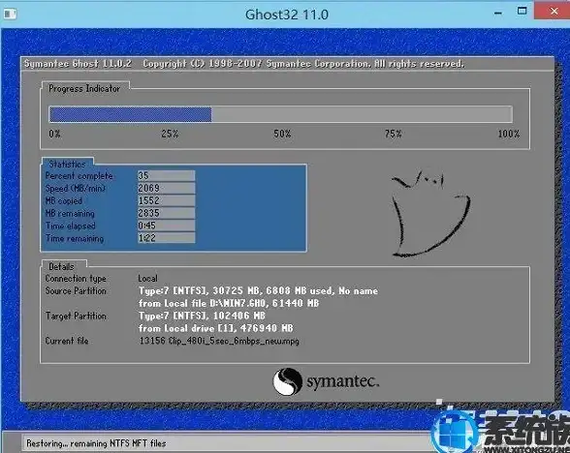The height and width of the screenshot is (453, 570).
Task: Click the Time elapsed value 0:45
Action: point(166,226)
